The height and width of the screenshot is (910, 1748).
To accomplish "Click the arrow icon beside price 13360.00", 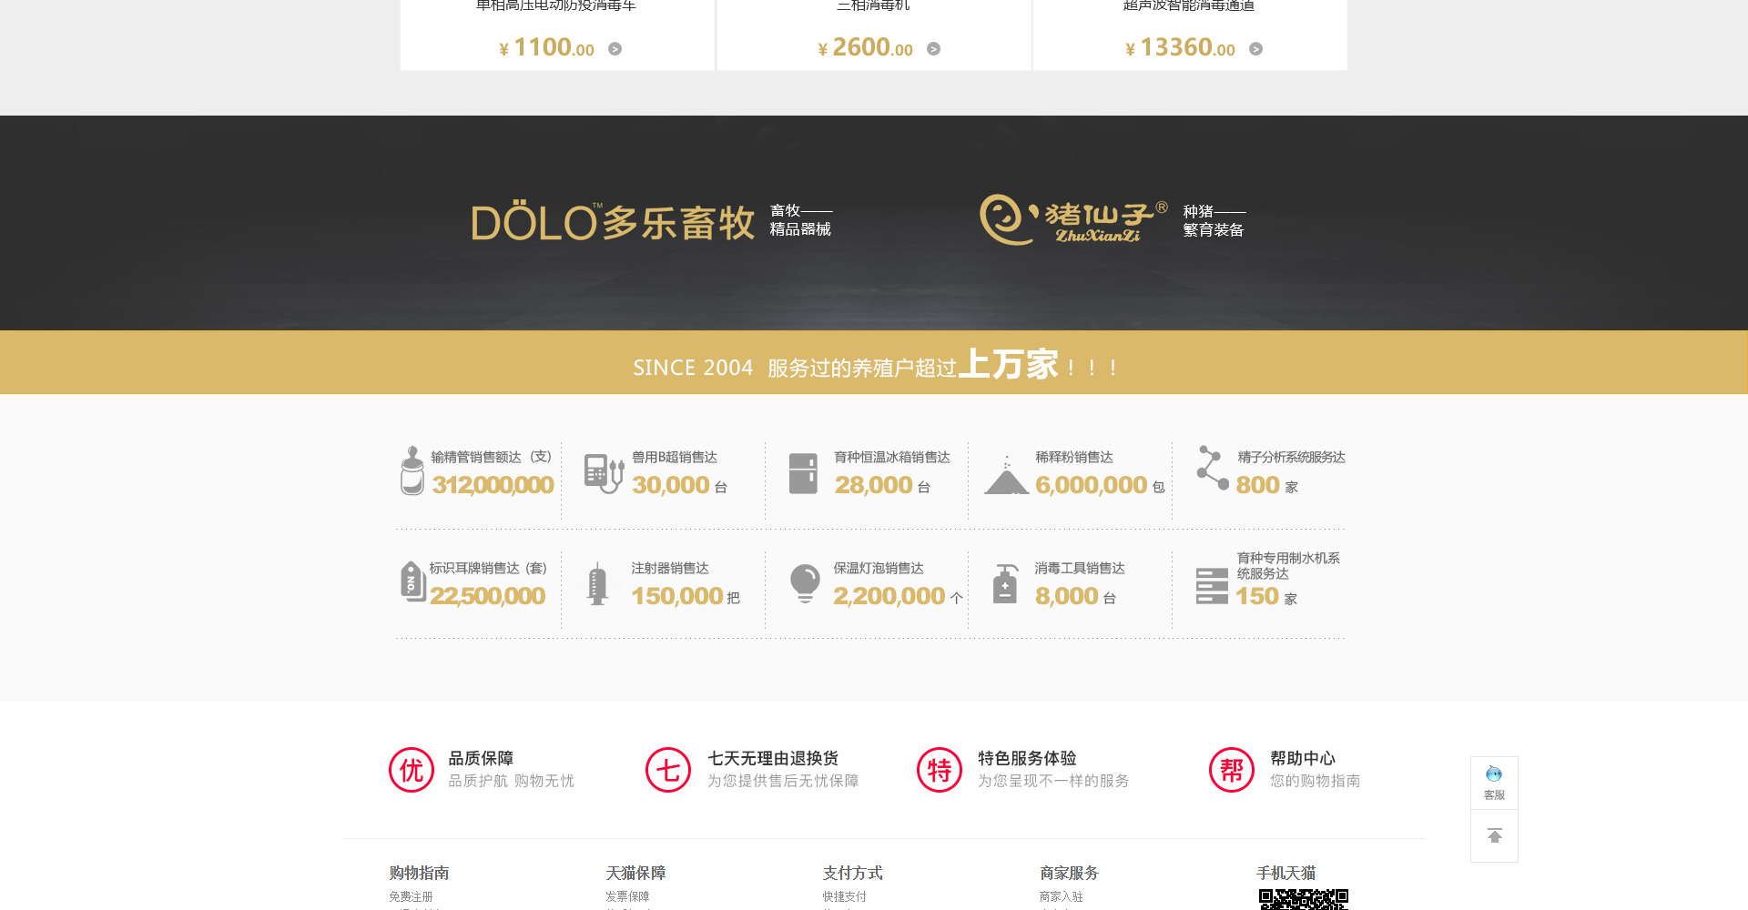I will [x=1255, y=49].
